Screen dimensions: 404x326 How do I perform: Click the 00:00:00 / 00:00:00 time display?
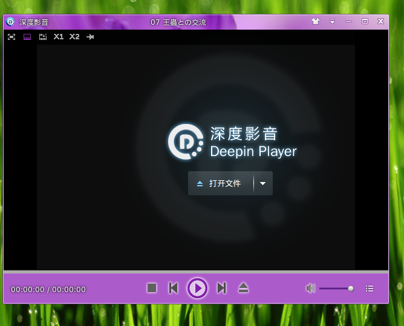[48, 289]
